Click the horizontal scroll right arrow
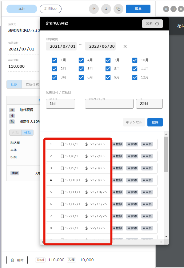184x268 pixels. click(x=161, y=242)
